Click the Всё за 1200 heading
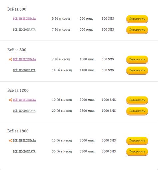The image size is (158, 170). [18, 90]
